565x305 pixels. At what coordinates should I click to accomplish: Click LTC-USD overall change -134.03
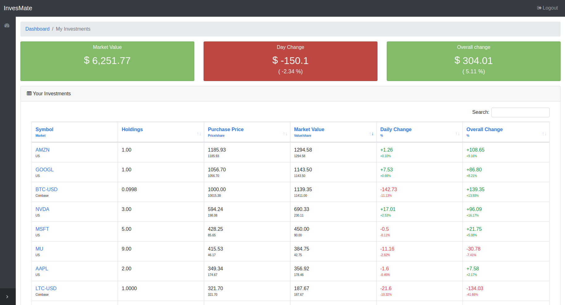[x=475, y=288]
